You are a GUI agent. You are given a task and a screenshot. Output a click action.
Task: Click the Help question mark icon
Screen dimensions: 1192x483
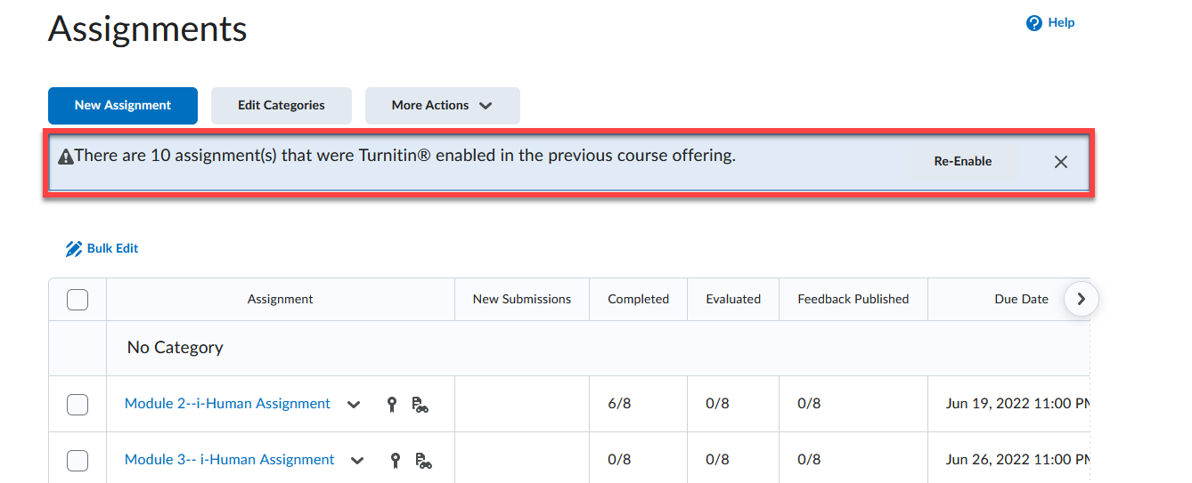(x=1034, y=23)
